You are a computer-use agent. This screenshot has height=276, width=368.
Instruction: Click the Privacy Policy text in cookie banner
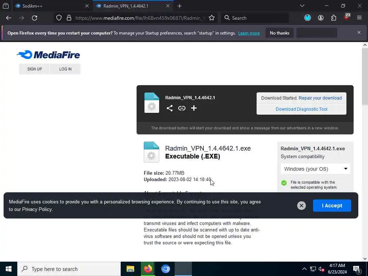[x=37, y=210]
